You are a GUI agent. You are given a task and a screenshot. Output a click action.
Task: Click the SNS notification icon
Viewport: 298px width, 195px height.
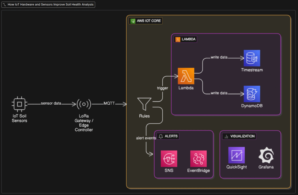pos(169,157)
